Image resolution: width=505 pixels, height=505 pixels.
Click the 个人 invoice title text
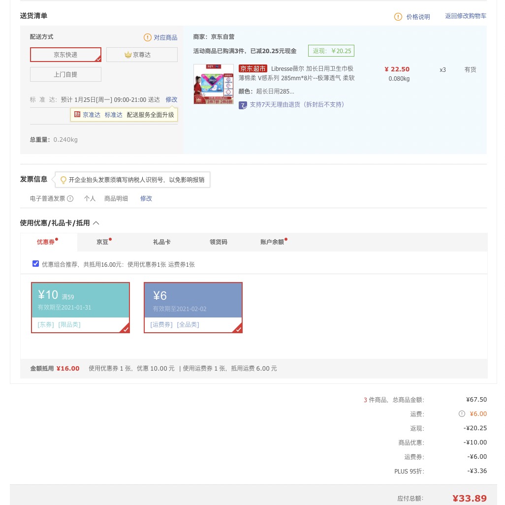click(x=90, y=198)
